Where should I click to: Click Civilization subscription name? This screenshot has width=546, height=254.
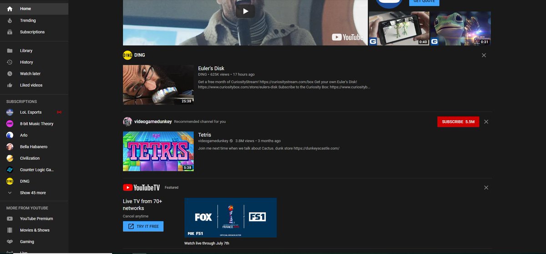point(30,158)
